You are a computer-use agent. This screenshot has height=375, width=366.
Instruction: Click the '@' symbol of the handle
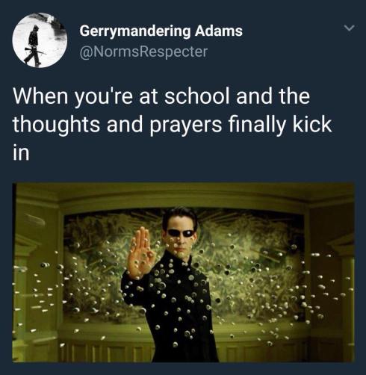(x=85, y=52)
